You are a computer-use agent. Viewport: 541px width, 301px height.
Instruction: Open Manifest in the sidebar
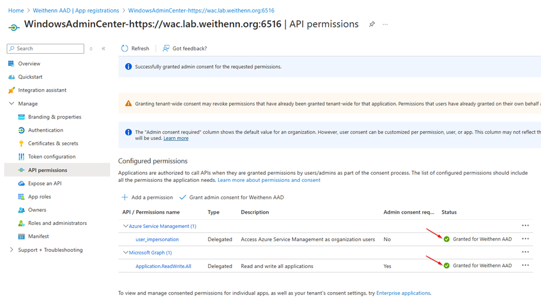click(x=38, y=236)
